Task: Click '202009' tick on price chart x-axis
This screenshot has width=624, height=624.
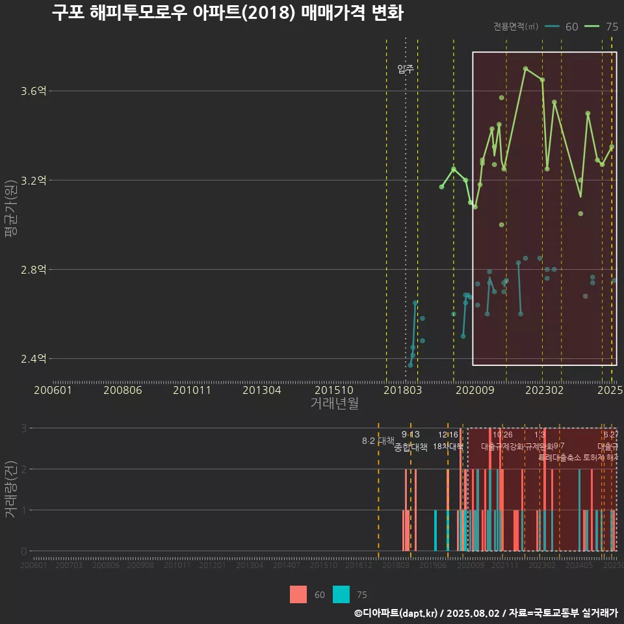Action: tap(474, 390)
